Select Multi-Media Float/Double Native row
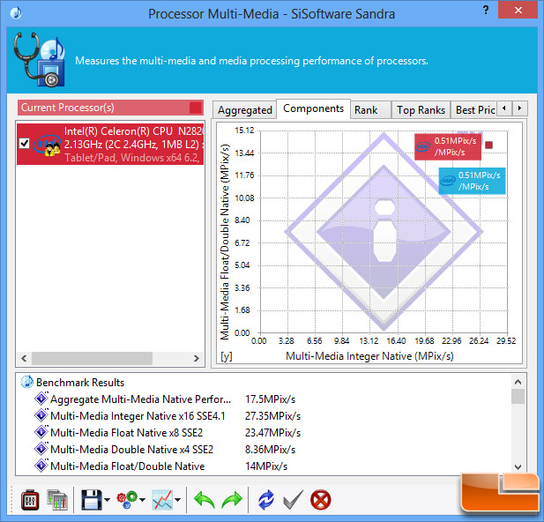The width and height of the screenshot is (544, 522). (128, 466)
